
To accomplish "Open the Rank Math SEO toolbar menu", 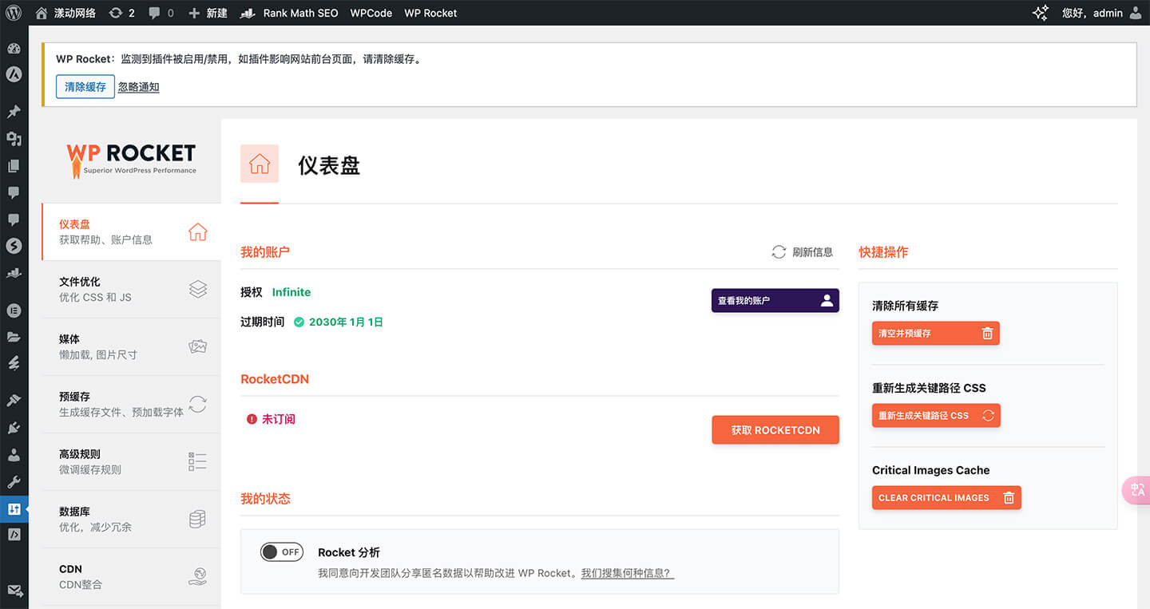I will click(x=289, y=13).
